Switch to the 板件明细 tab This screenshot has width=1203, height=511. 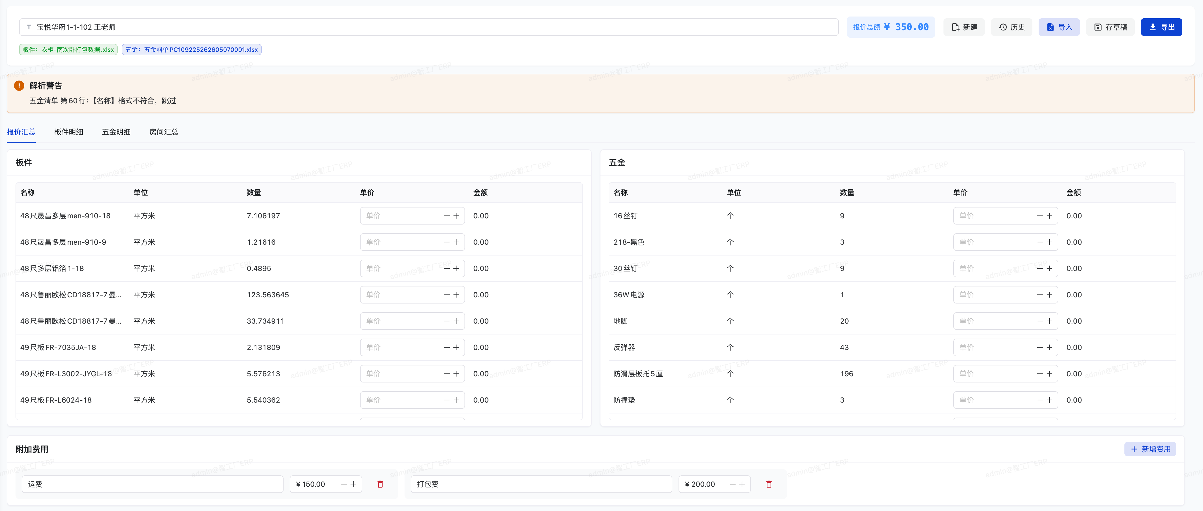click(x=69, y=132)
